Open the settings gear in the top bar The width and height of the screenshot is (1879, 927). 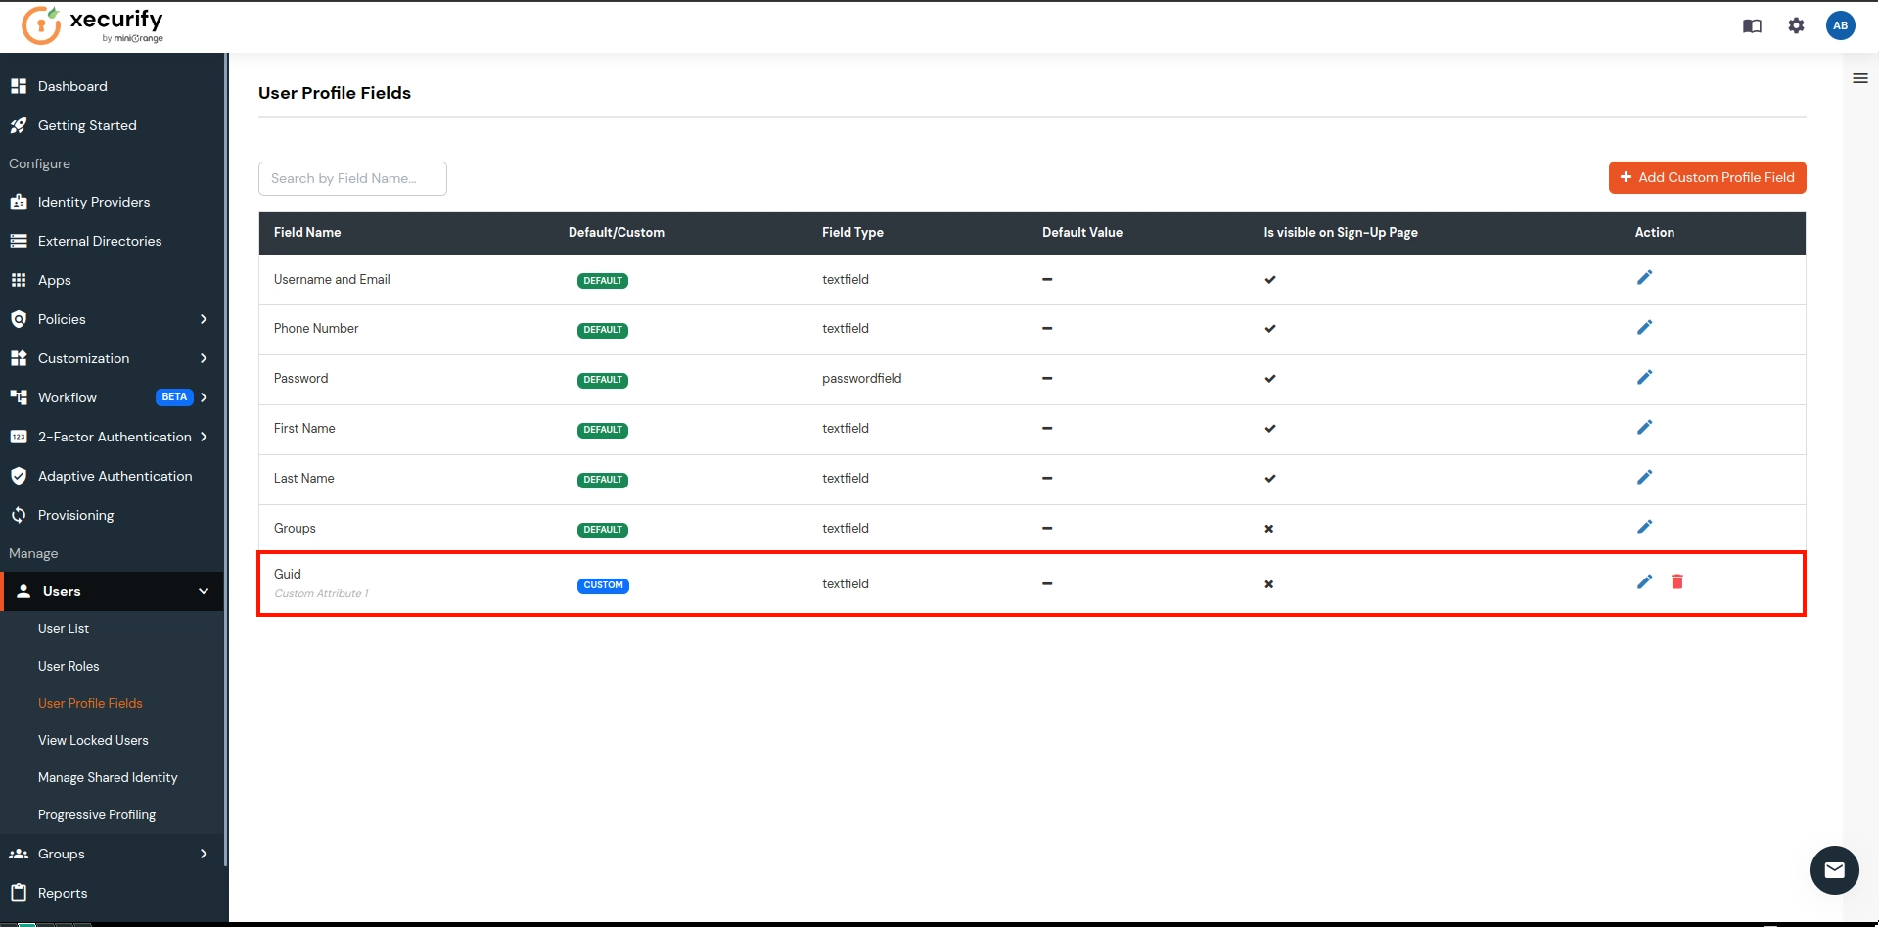tap(1797, 25)
